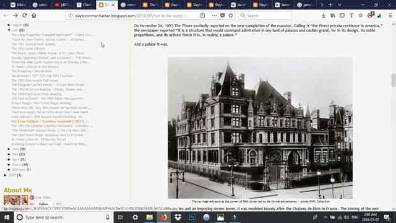Switch to the YouTube tab

click(61, 5)
